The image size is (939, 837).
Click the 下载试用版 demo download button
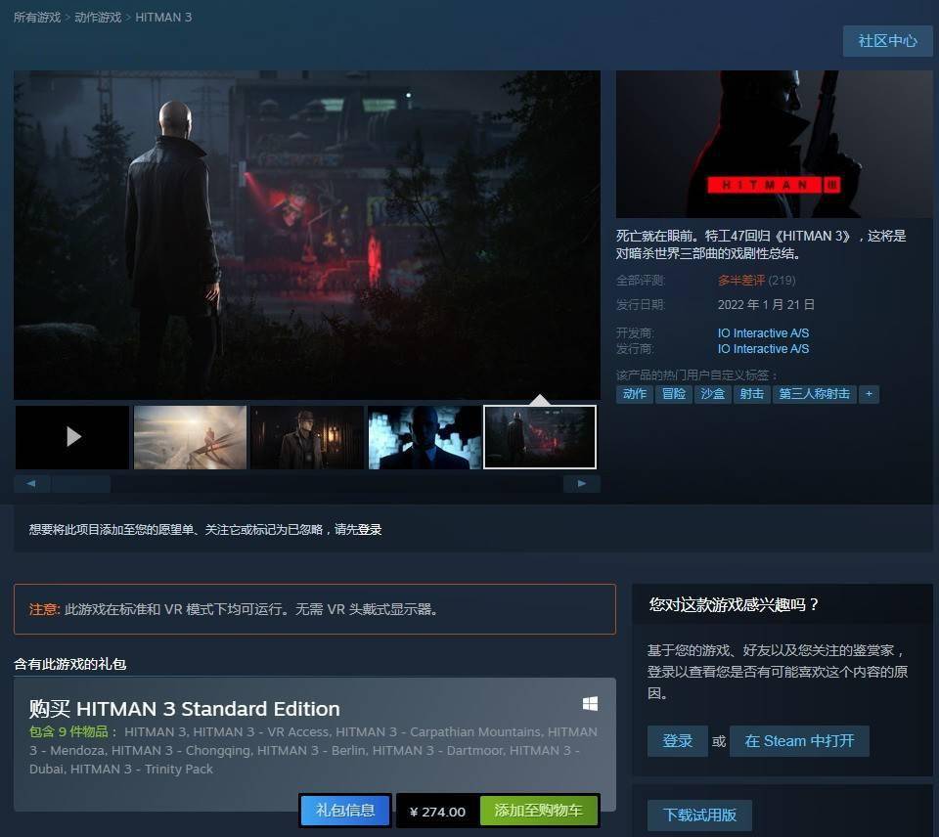coord(700,815)
